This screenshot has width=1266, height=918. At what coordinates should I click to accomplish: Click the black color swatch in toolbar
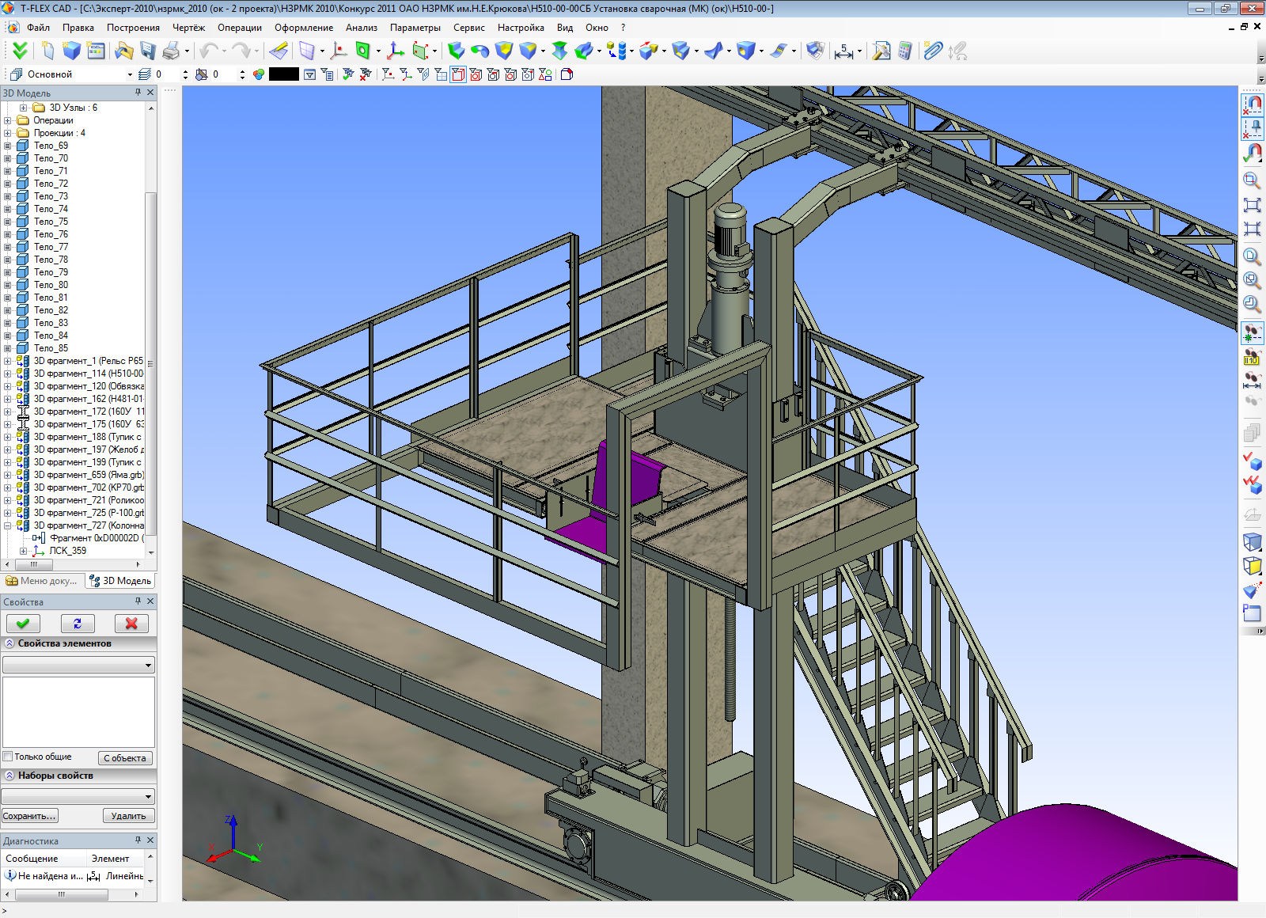[283, 74]
